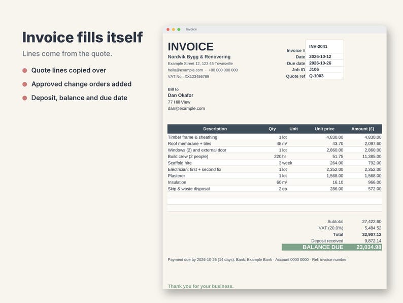Click the VAT No. XX123456789 text

click(x=188, y=76)
